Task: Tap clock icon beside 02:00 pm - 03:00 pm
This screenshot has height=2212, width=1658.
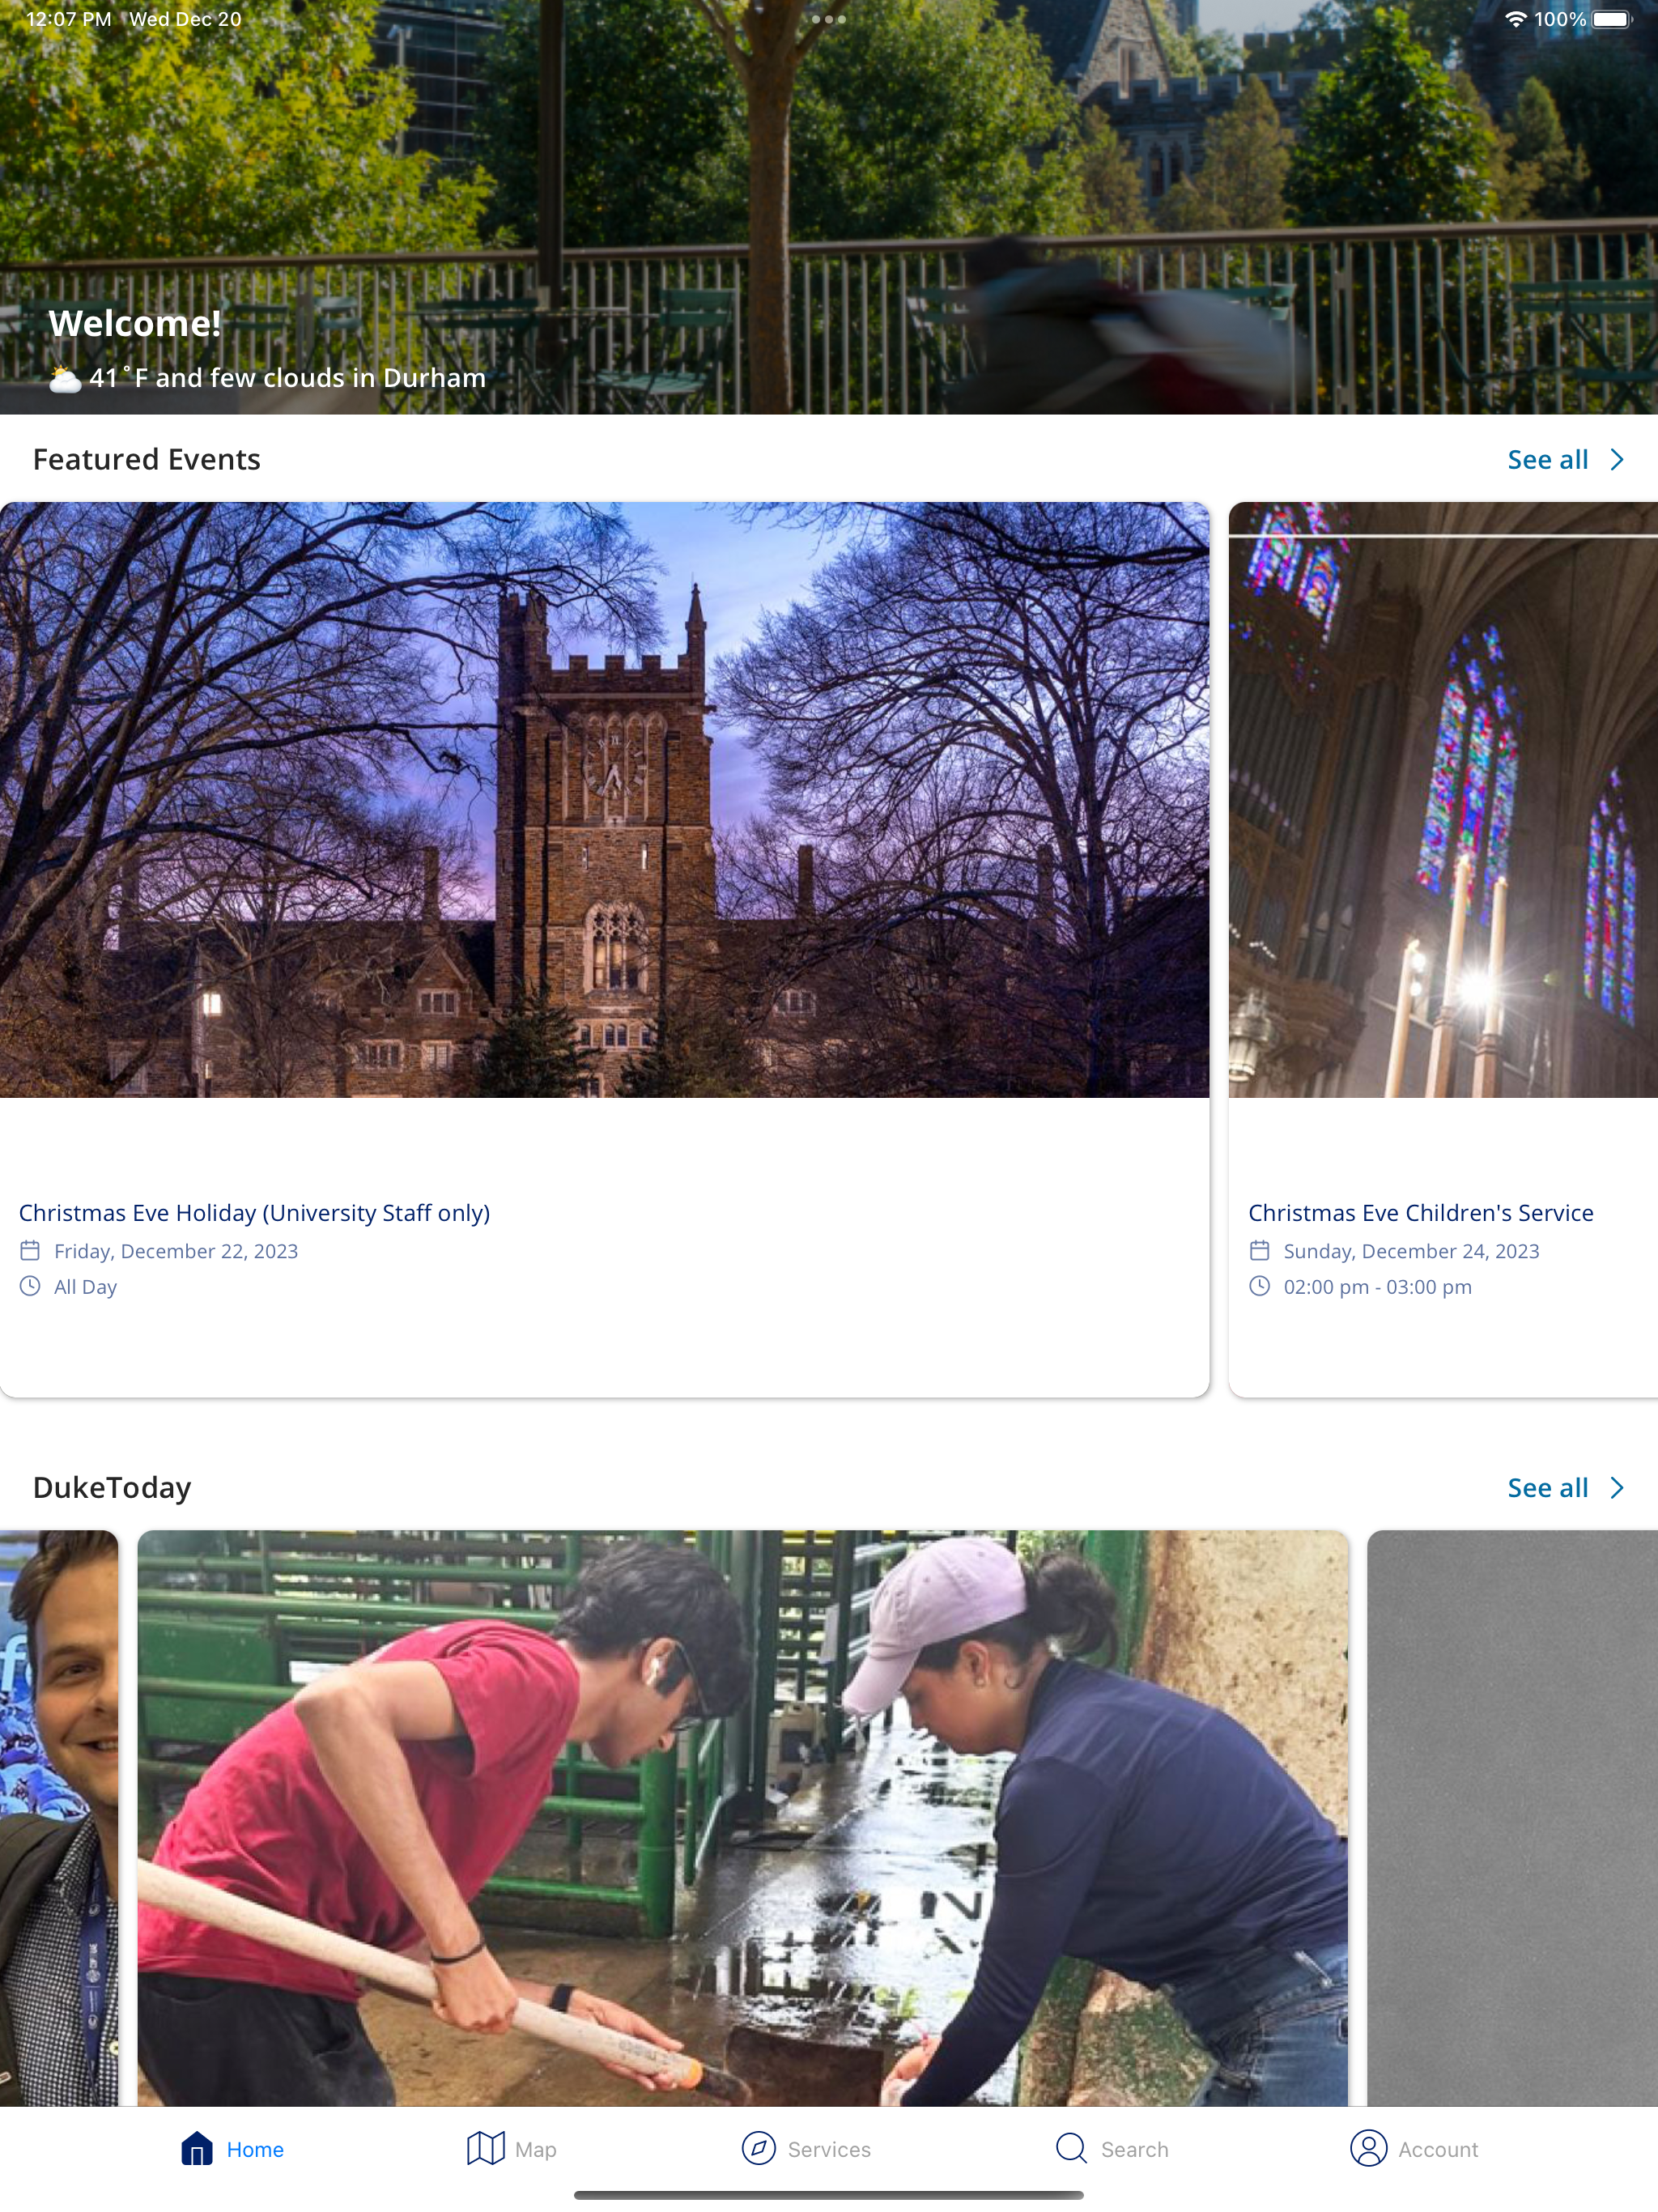Action: [x=1260, y=1286]
